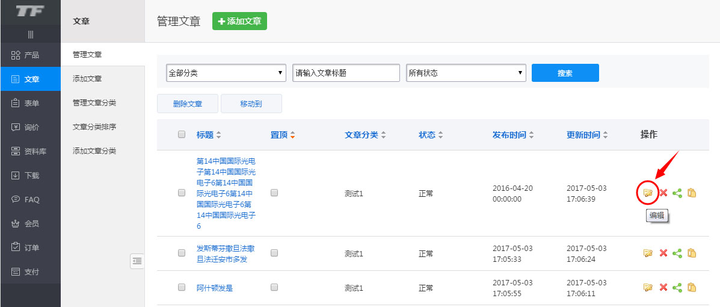Viewport: 720px width, 307px height.
Task: Toggle the select-all checkbox in the table header
Action: click(182, 135)
